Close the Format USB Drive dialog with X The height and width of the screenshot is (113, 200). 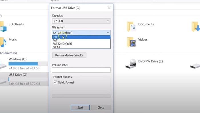click(x=109, y=8)
